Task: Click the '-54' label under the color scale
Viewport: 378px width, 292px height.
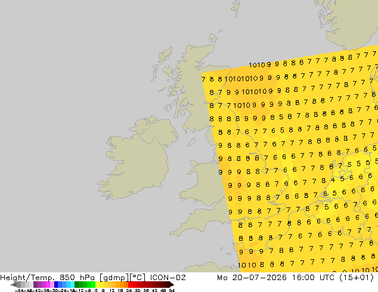Action: click(19, 291)
